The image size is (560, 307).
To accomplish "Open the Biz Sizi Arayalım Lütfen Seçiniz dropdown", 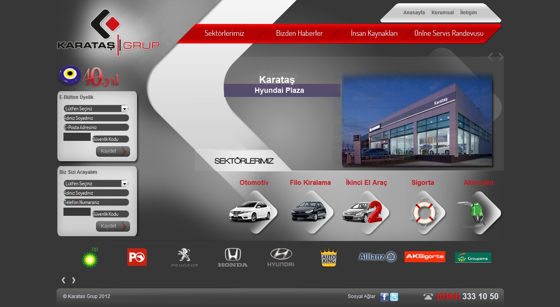I will [96, 184].
